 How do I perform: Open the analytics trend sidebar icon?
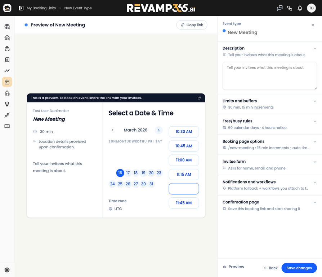(x=7, y=71)
